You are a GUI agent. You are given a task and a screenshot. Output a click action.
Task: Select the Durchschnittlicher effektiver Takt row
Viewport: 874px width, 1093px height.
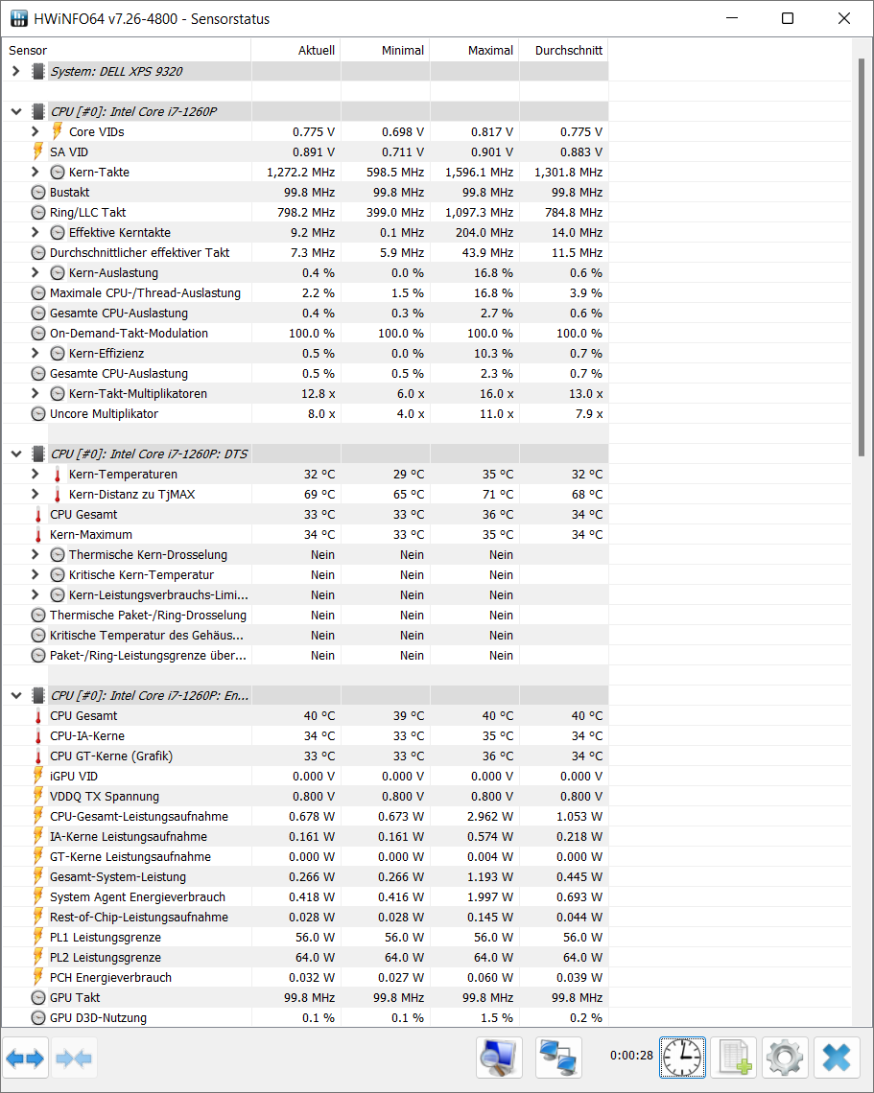tap(305, 252)
